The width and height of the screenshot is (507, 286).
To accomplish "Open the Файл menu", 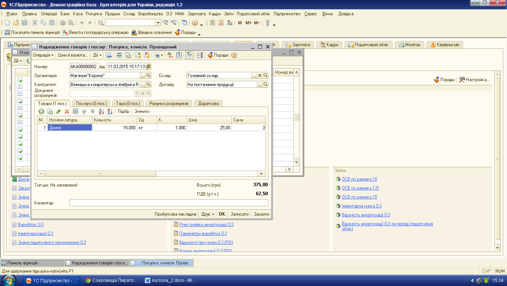I will [x=12, y=14].
